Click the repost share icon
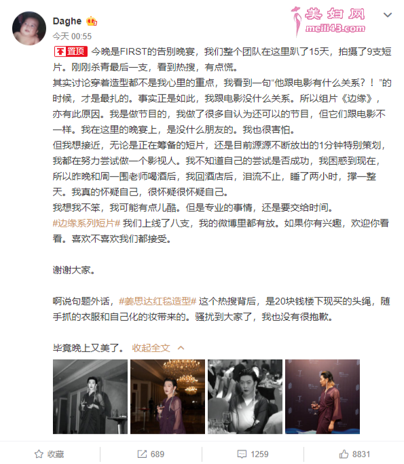Image resolution: width=404 pixels, height=464 pixels. [x=142, y=454]
